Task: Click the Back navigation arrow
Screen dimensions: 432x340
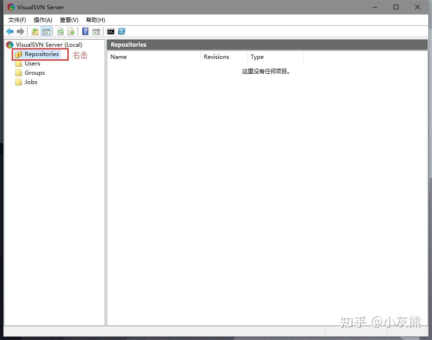Action: [9, 31]
